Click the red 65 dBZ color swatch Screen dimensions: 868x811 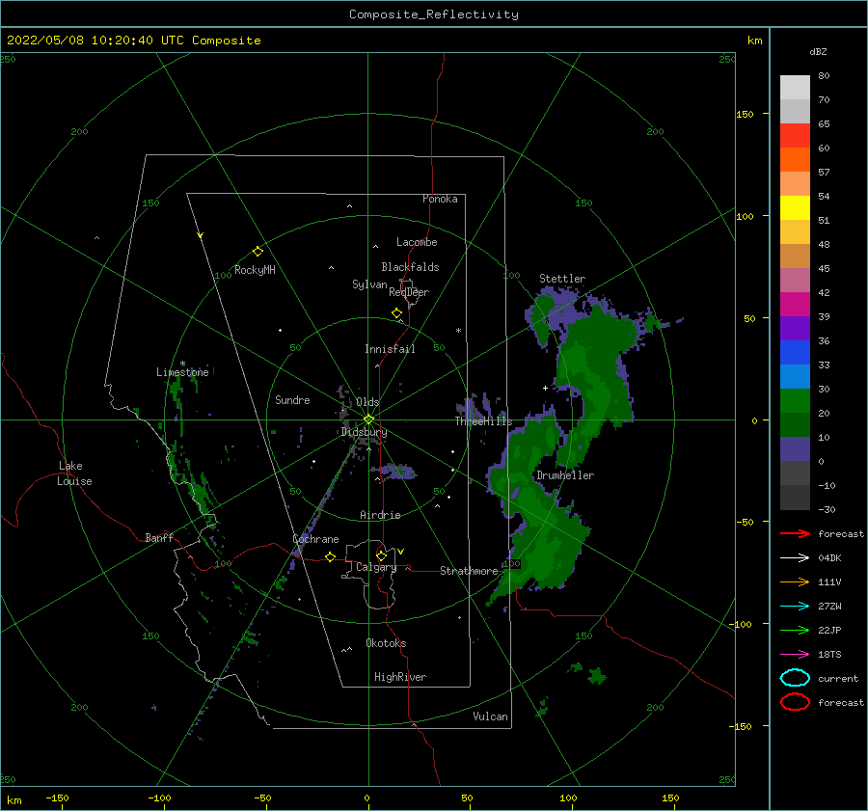795,136
